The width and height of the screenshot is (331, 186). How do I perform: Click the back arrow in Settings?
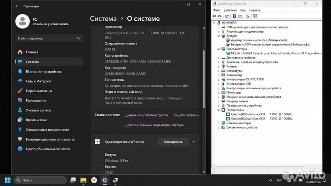tap(17, 6)
